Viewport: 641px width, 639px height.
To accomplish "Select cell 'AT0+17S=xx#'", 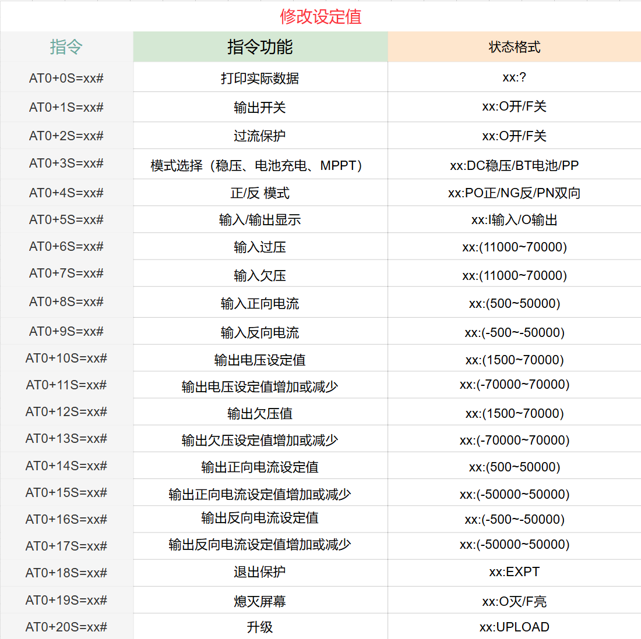I will (x=66, y=546).
